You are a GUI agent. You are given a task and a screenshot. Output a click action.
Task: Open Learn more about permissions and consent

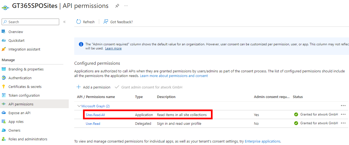174,76
